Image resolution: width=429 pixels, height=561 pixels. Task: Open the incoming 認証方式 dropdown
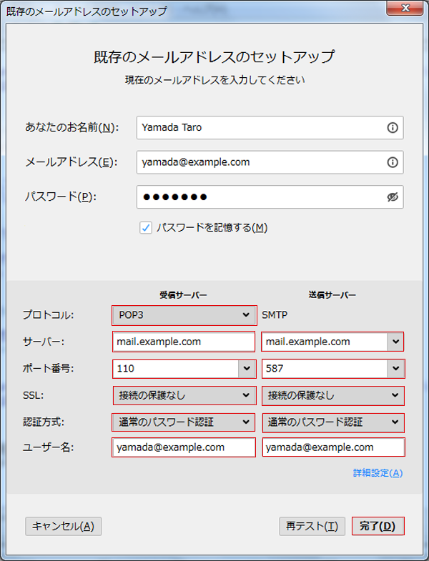[184, 422]
